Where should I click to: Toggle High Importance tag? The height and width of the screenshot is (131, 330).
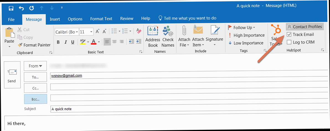click(246, 35)
